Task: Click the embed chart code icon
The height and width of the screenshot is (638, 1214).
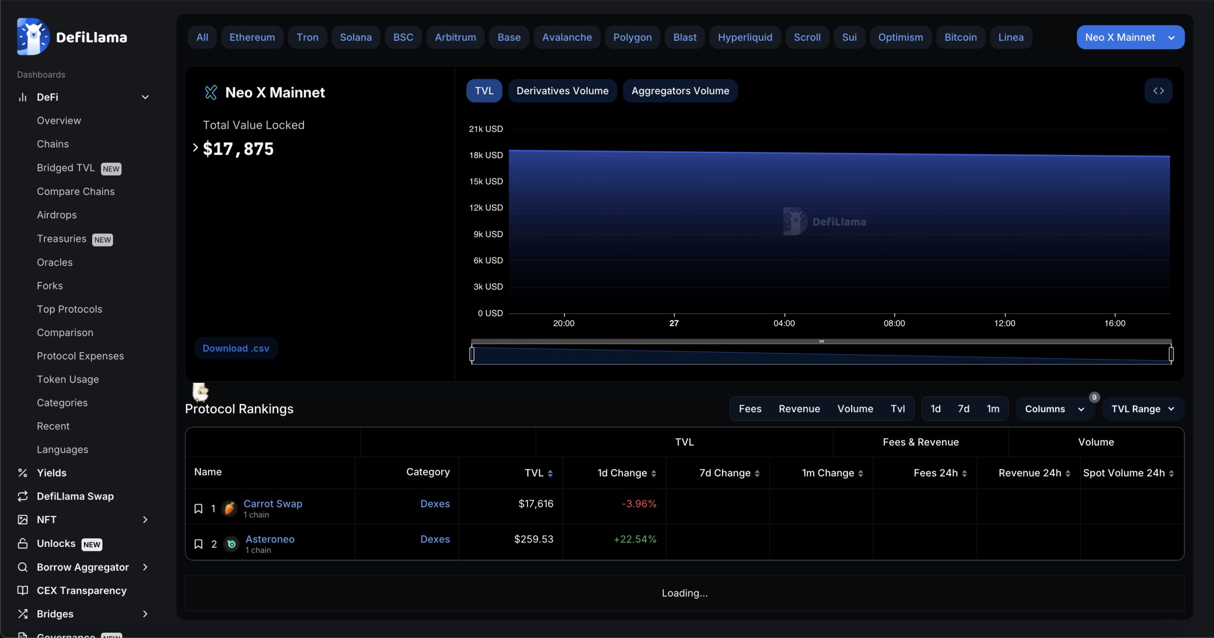Action: click(1158, 91)
